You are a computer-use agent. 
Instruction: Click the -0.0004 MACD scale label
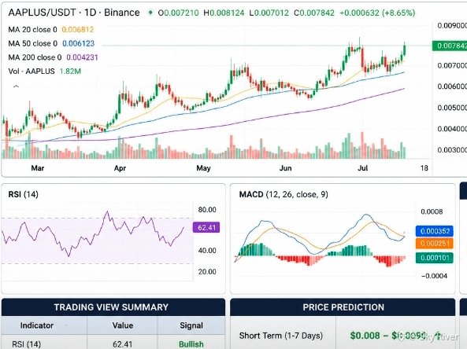click(434, 276)
